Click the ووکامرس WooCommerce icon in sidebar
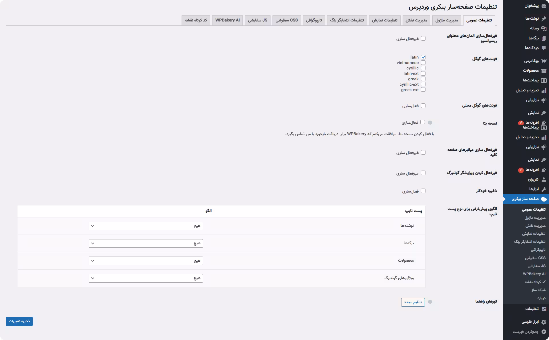Viewport: 549px width, 340px height. [544, 61]
